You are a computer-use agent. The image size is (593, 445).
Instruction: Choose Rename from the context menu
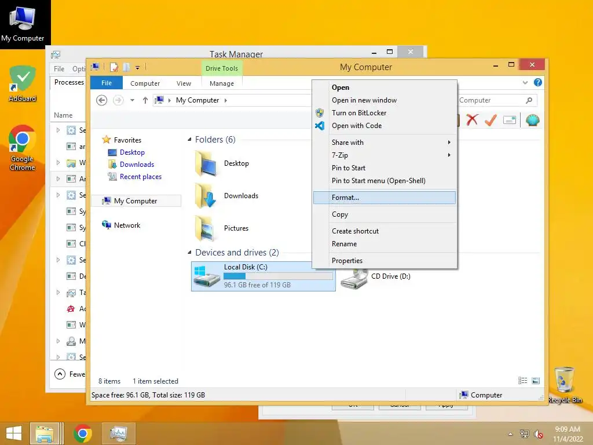pyautogui.click(x=385, y=244)
